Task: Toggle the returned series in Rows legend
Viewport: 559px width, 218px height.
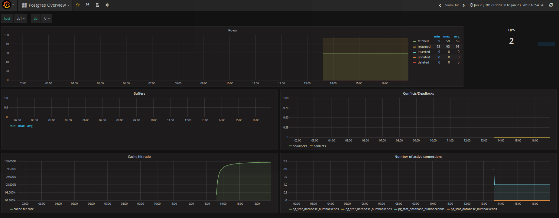Action: [x=424, y=47]
